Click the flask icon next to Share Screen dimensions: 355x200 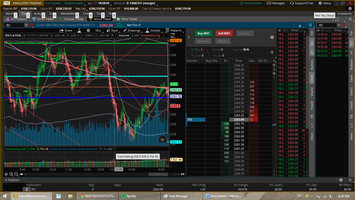click(x=79, y=30)
